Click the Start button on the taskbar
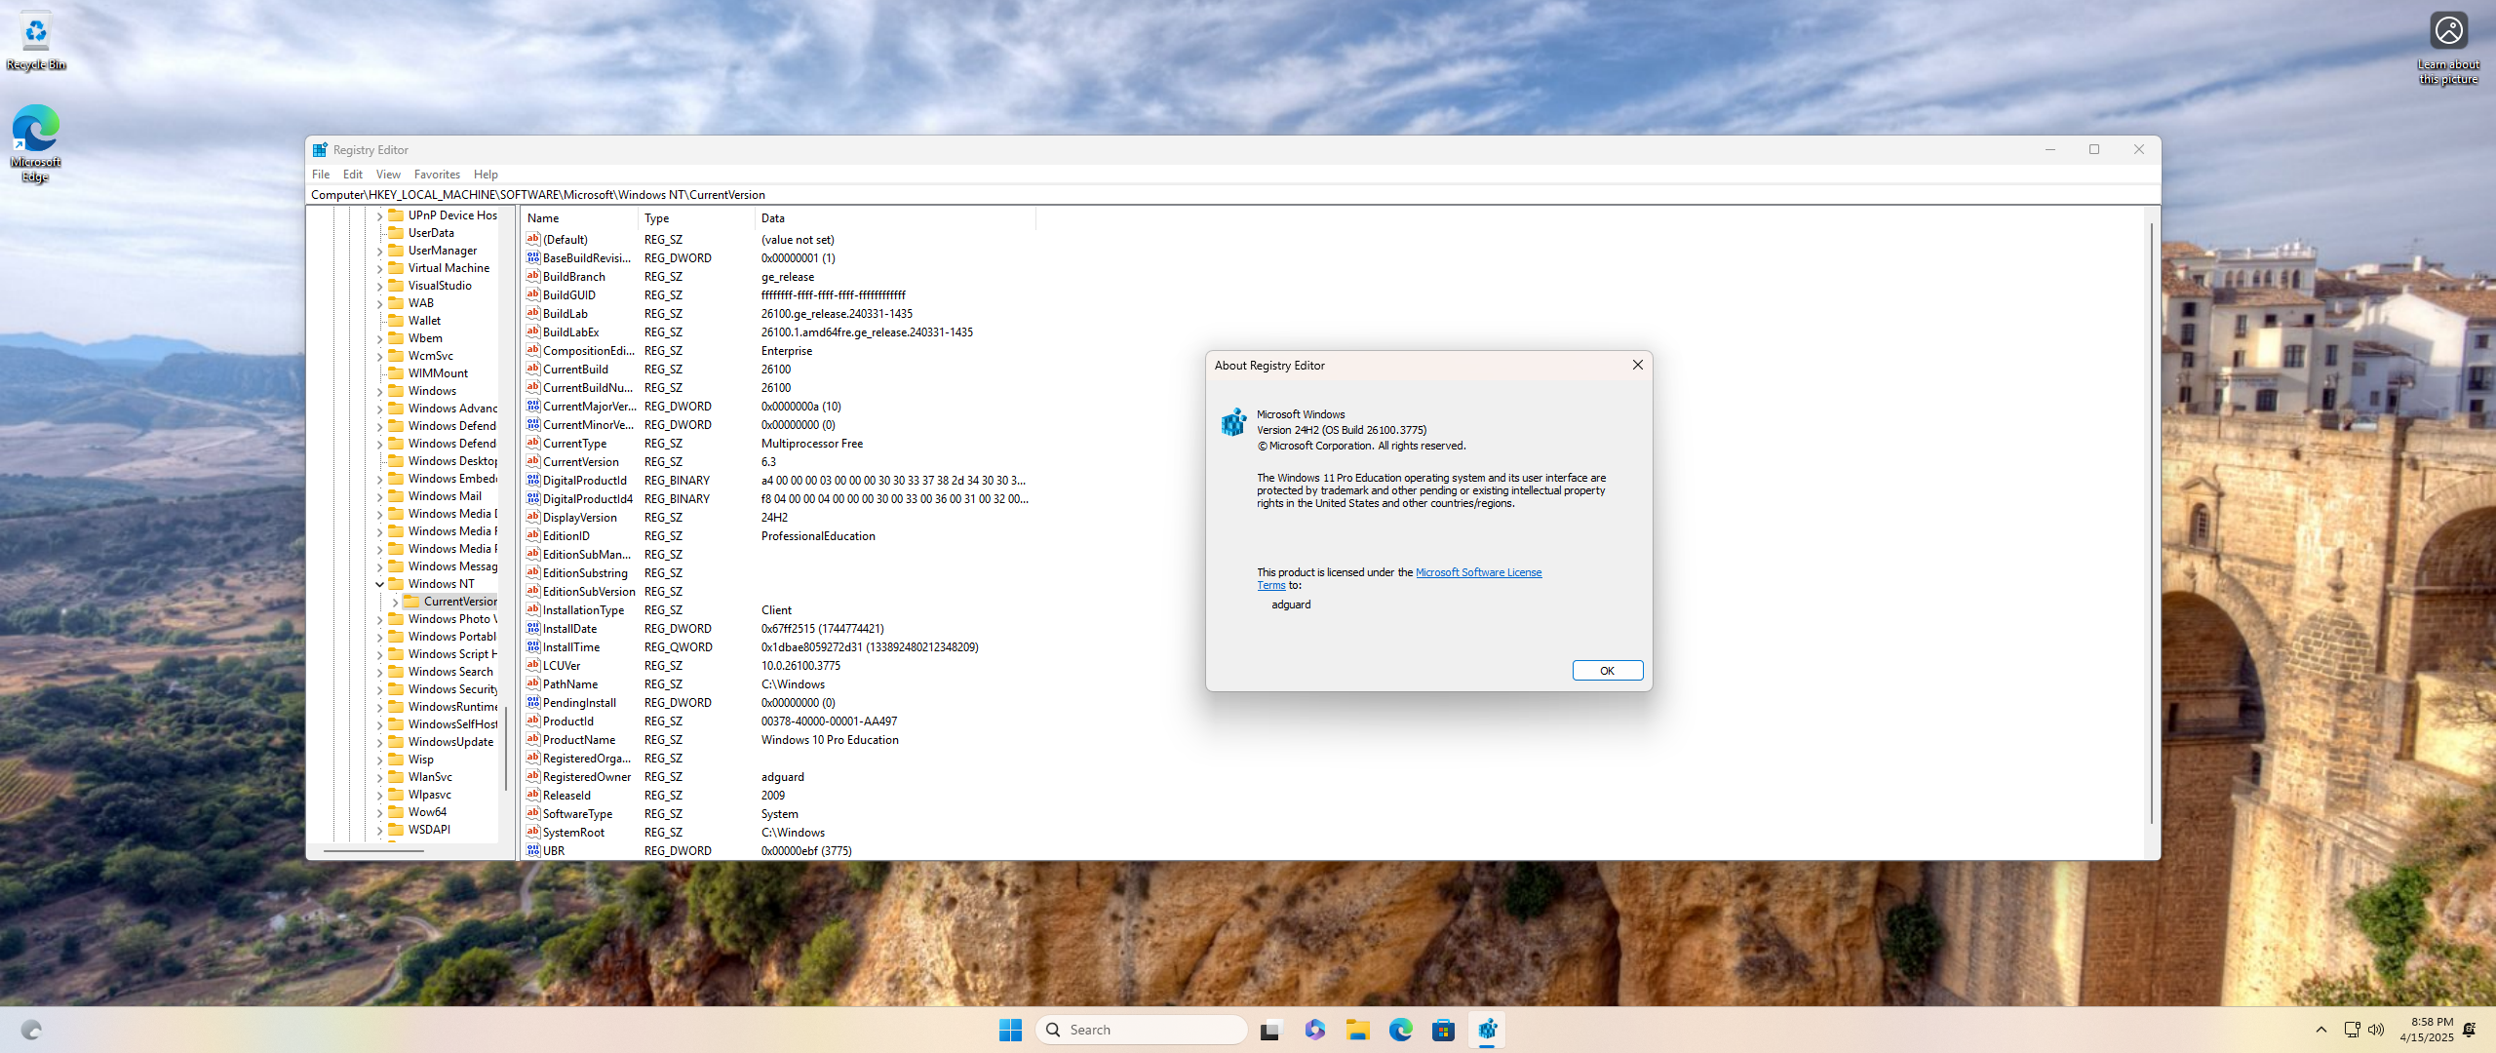Image resolution: width=2496 pixels, height=1053 pixels. pos(1010,1029)
